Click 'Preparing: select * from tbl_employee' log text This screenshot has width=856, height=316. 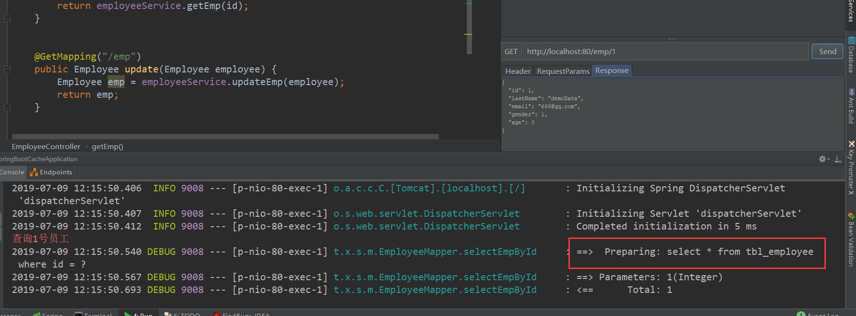coord(709,252)
